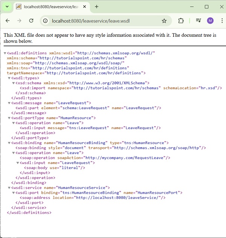Click the xsd:import schemaLocation hr.xsd line

pyautogui.click(x=121, y=88)
